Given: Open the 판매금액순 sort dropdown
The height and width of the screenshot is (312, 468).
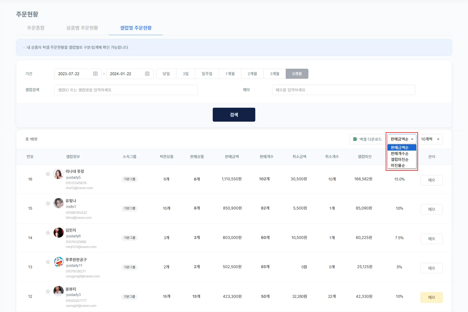Looking at the screenshot, I should 402,139.
